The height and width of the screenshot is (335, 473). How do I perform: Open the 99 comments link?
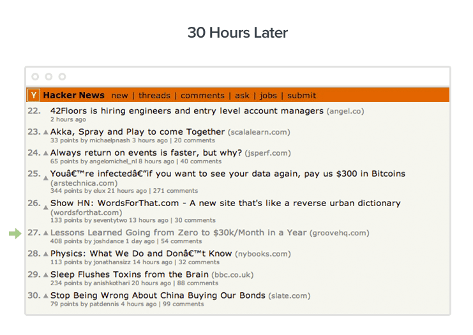pos(183,304)
